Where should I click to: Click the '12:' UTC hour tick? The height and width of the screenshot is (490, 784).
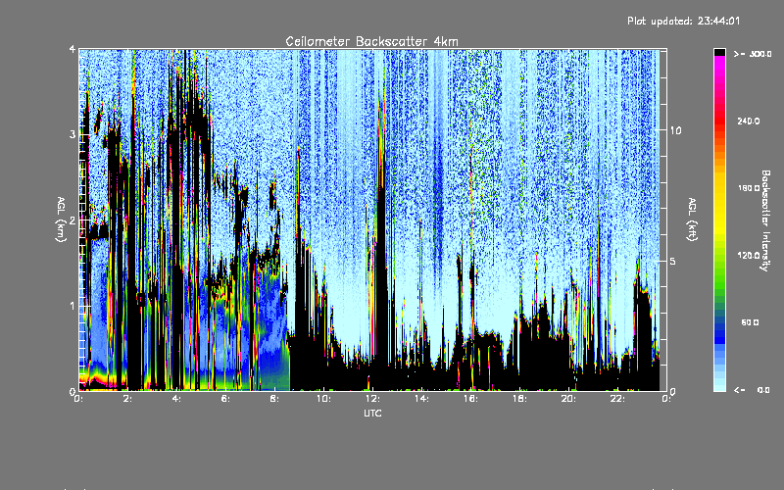372,399
